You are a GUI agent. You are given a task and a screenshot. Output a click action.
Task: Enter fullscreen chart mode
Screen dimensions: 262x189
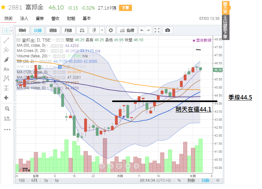(157, 30)
